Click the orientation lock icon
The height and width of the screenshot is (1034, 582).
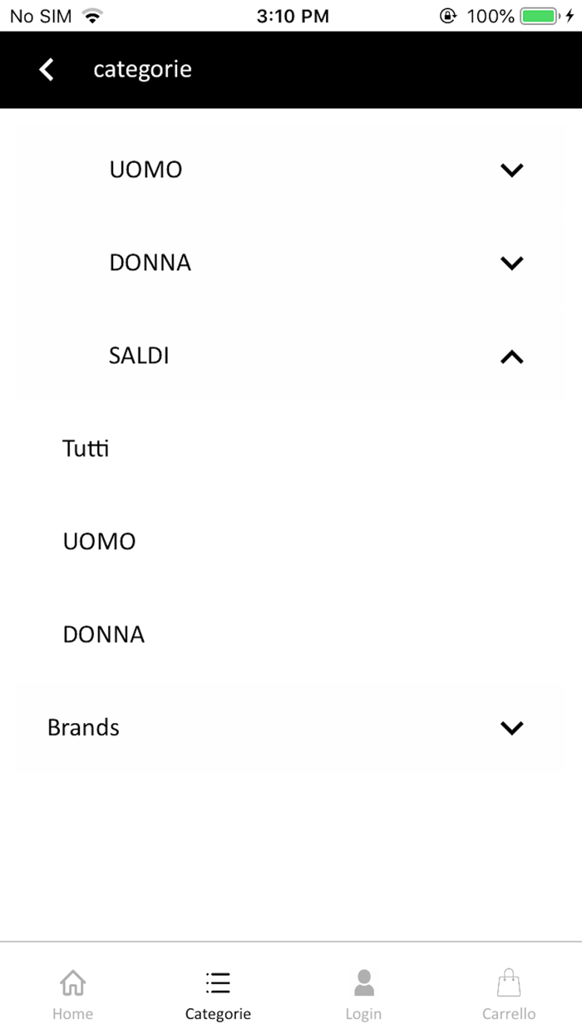click(x=449, y=14)
